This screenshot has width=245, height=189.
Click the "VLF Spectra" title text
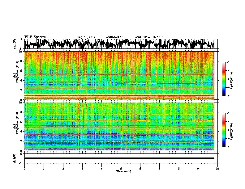(35, 37)
